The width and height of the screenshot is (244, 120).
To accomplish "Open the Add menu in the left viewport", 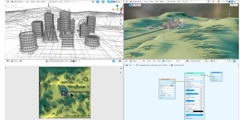I will [38, 2].
